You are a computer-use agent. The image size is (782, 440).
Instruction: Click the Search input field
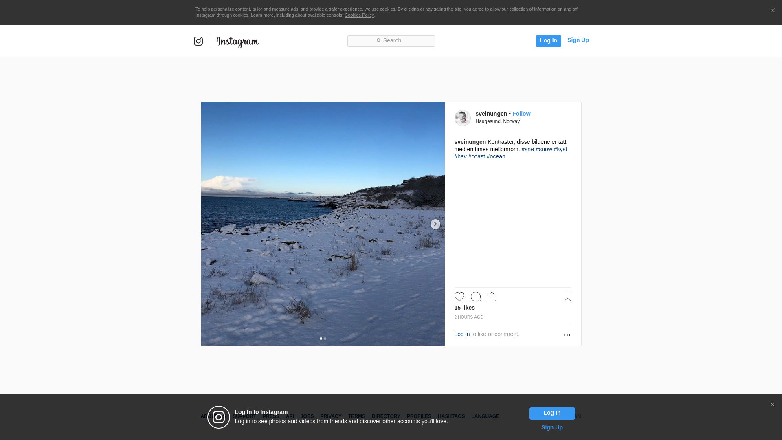point(391,41)
